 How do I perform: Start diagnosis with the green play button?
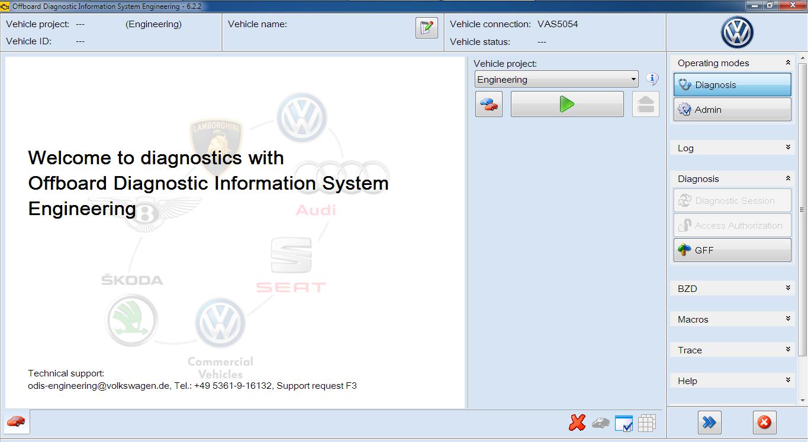pos(567,104)
